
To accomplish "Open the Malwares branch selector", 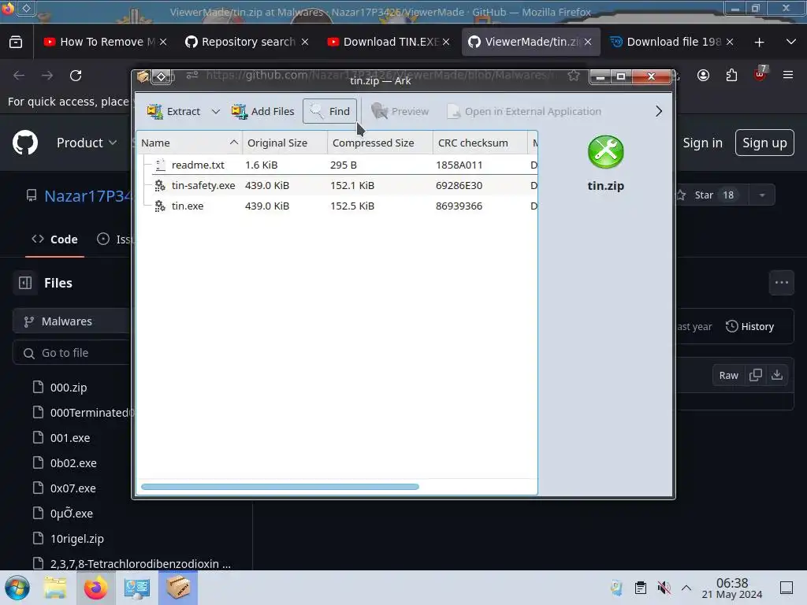I will 72,321.
